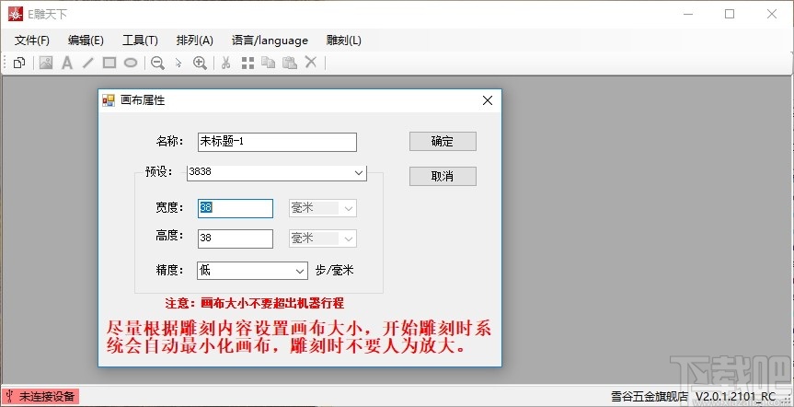Click the 注意：画布大小不要超出机器行程 warning text

click(255, 304)
